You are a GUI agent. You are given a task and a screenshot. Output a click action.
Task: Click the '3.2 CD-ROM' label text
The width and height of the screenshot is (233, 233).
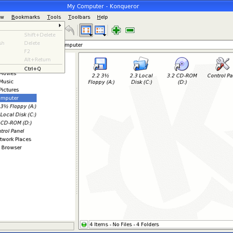[x=182, y=76]
